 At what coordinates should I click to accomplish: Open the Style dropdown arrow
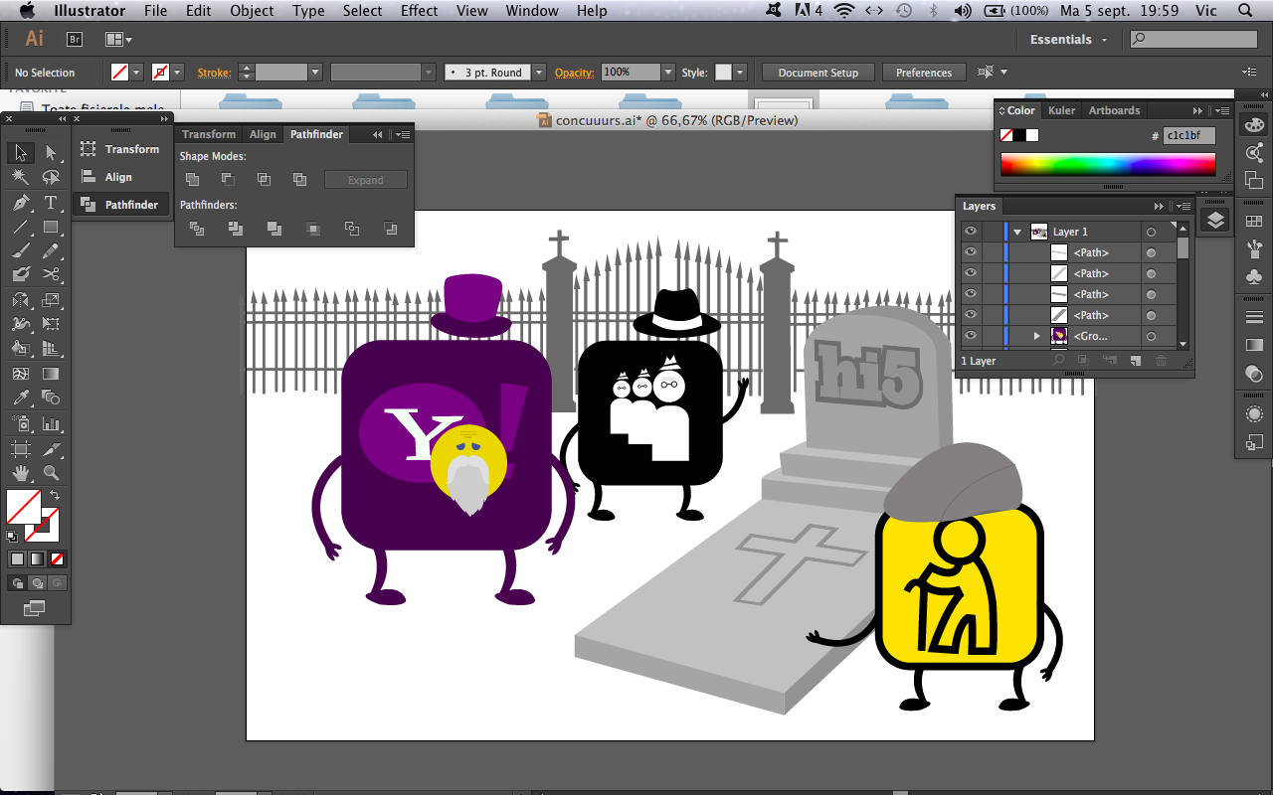pyautogui.click(x=740, y=73)
